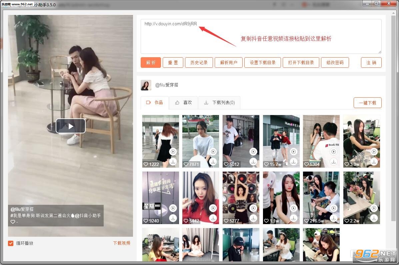Download the video with 2.2w likes
Screen dimensions: 399x265
pyautogui.click(x=374, y=218)
